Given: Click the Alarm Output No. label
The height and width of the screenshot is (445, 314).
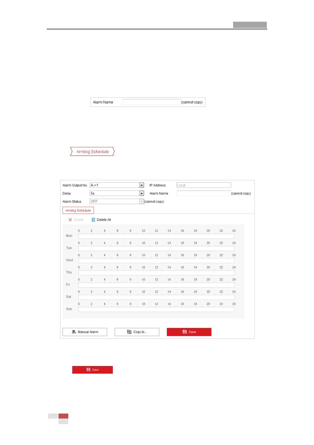Looking at the screenshot, I should click(75, 185).
